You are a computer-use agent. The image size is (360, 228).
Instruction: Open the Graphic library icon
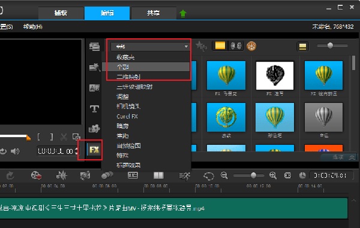(x=94, y=129)
